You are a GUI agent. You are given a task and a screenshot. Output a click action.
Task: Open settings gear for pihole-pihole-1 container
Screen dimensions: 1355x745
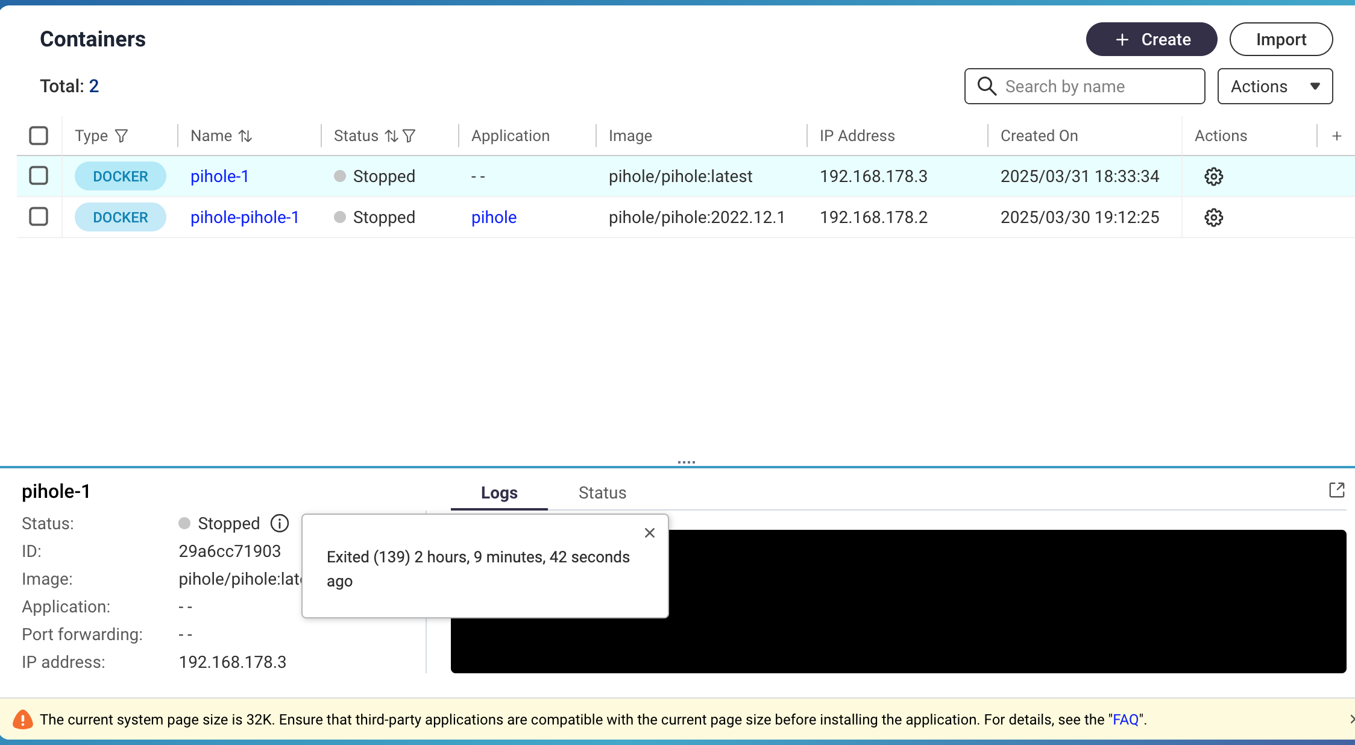coord(1213,218)
